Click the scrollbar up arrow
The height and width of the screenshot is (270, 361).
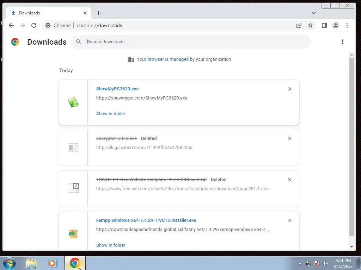(x=351, y=55)
